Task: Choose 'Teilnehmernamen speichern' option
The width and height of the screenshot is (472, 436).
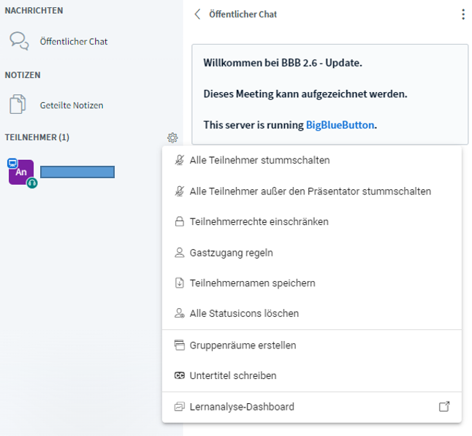Action: [312, 283]
